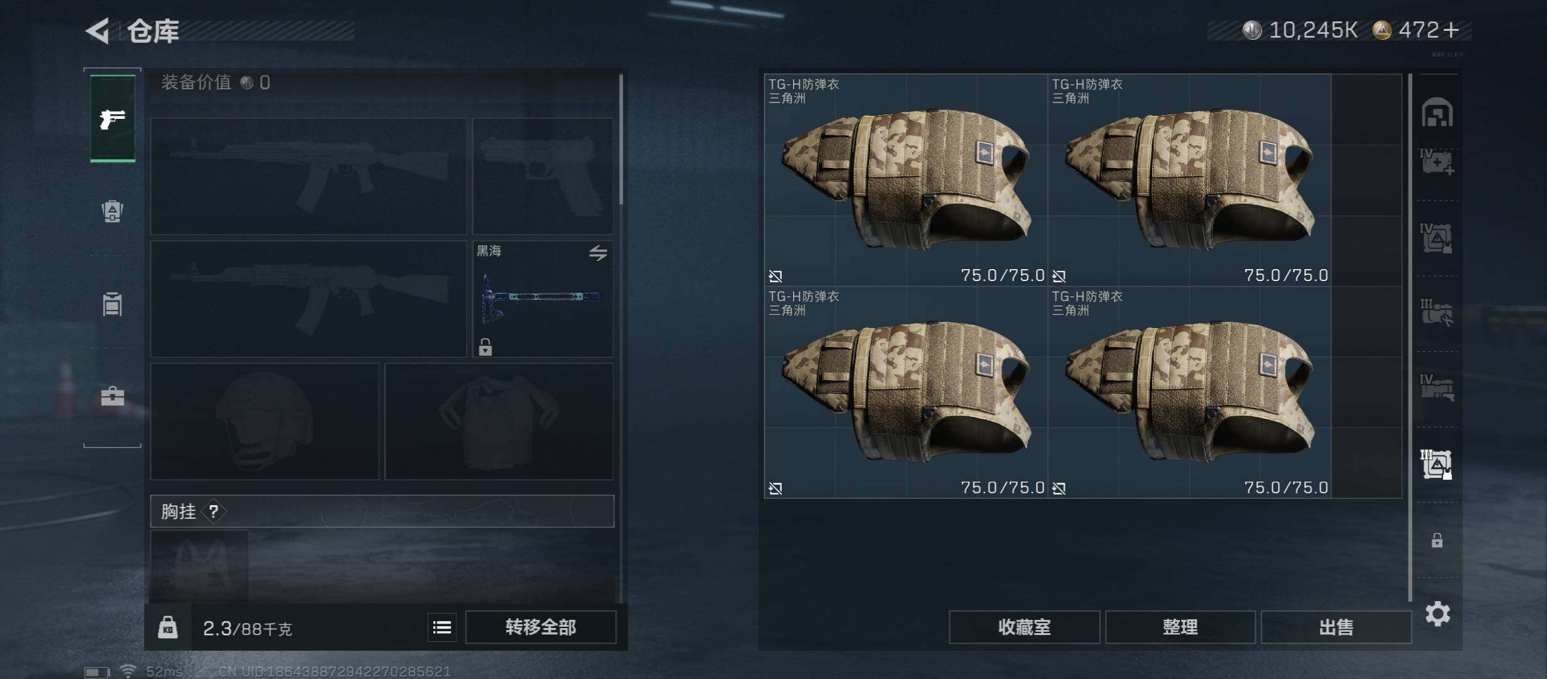Open the backpack tab in the left sidebar
This screenshot has height=679, width=1547.
pos(113,211)
